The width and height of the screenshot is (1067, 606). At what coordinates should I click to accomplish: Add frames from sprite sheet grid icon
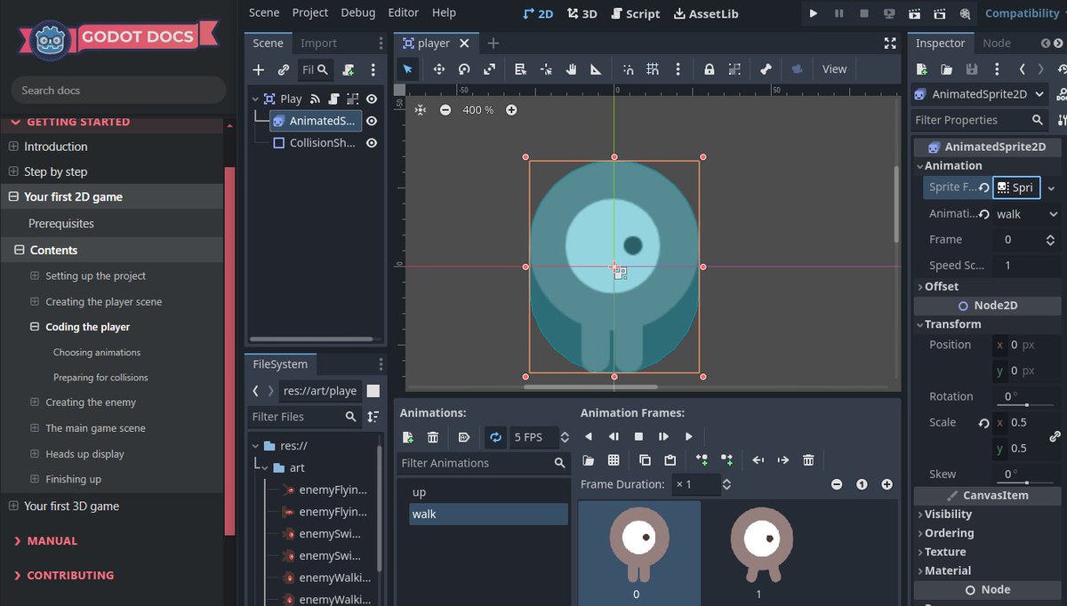point(614,459)
